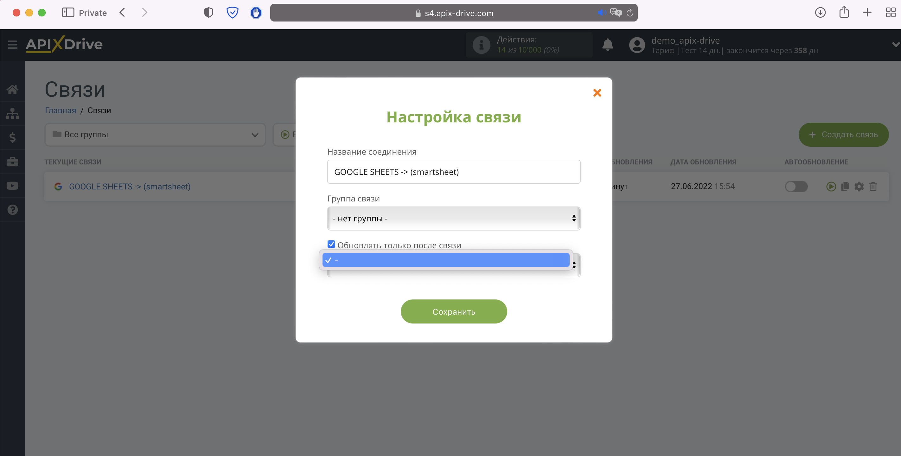Open Safari downloads

click(x=820, y=13)
